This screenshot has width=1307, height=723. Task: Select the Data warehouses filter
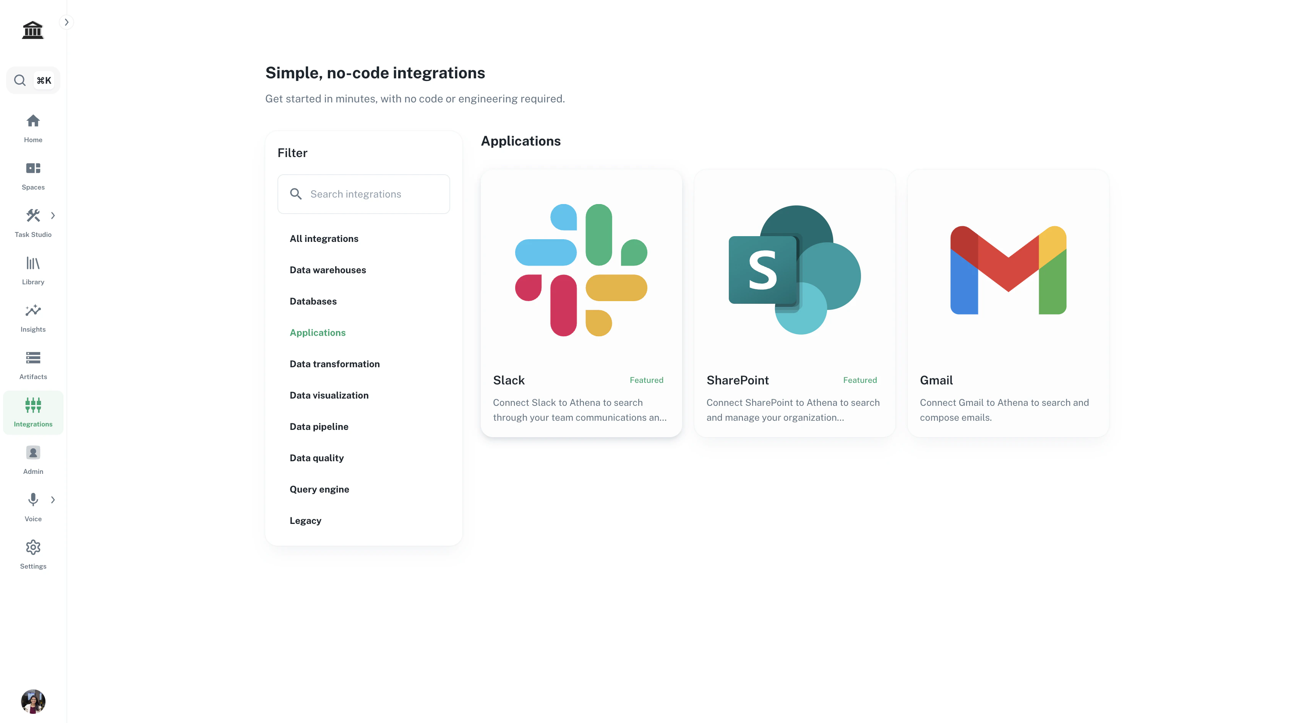click(x=328, y=270)
